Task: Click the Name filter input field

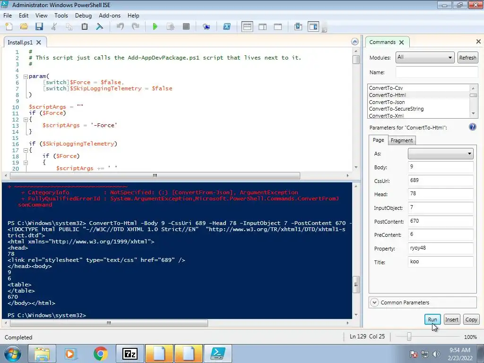Action: (x=437, y=72)
